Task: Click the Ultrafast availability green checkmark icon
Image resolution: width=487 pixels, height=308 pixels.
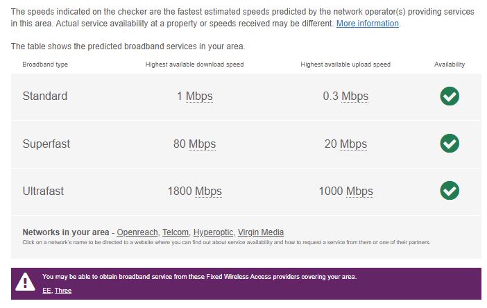Action: tap(450, 190)
